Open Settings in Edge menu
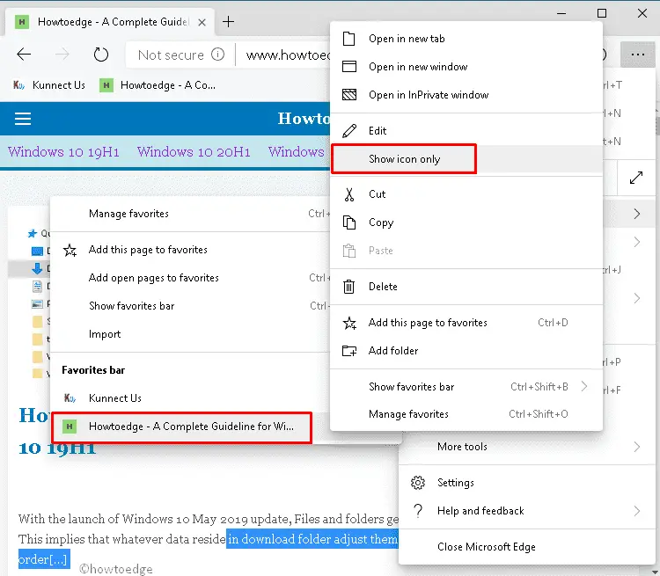660x576 pixels. (526, 483)
